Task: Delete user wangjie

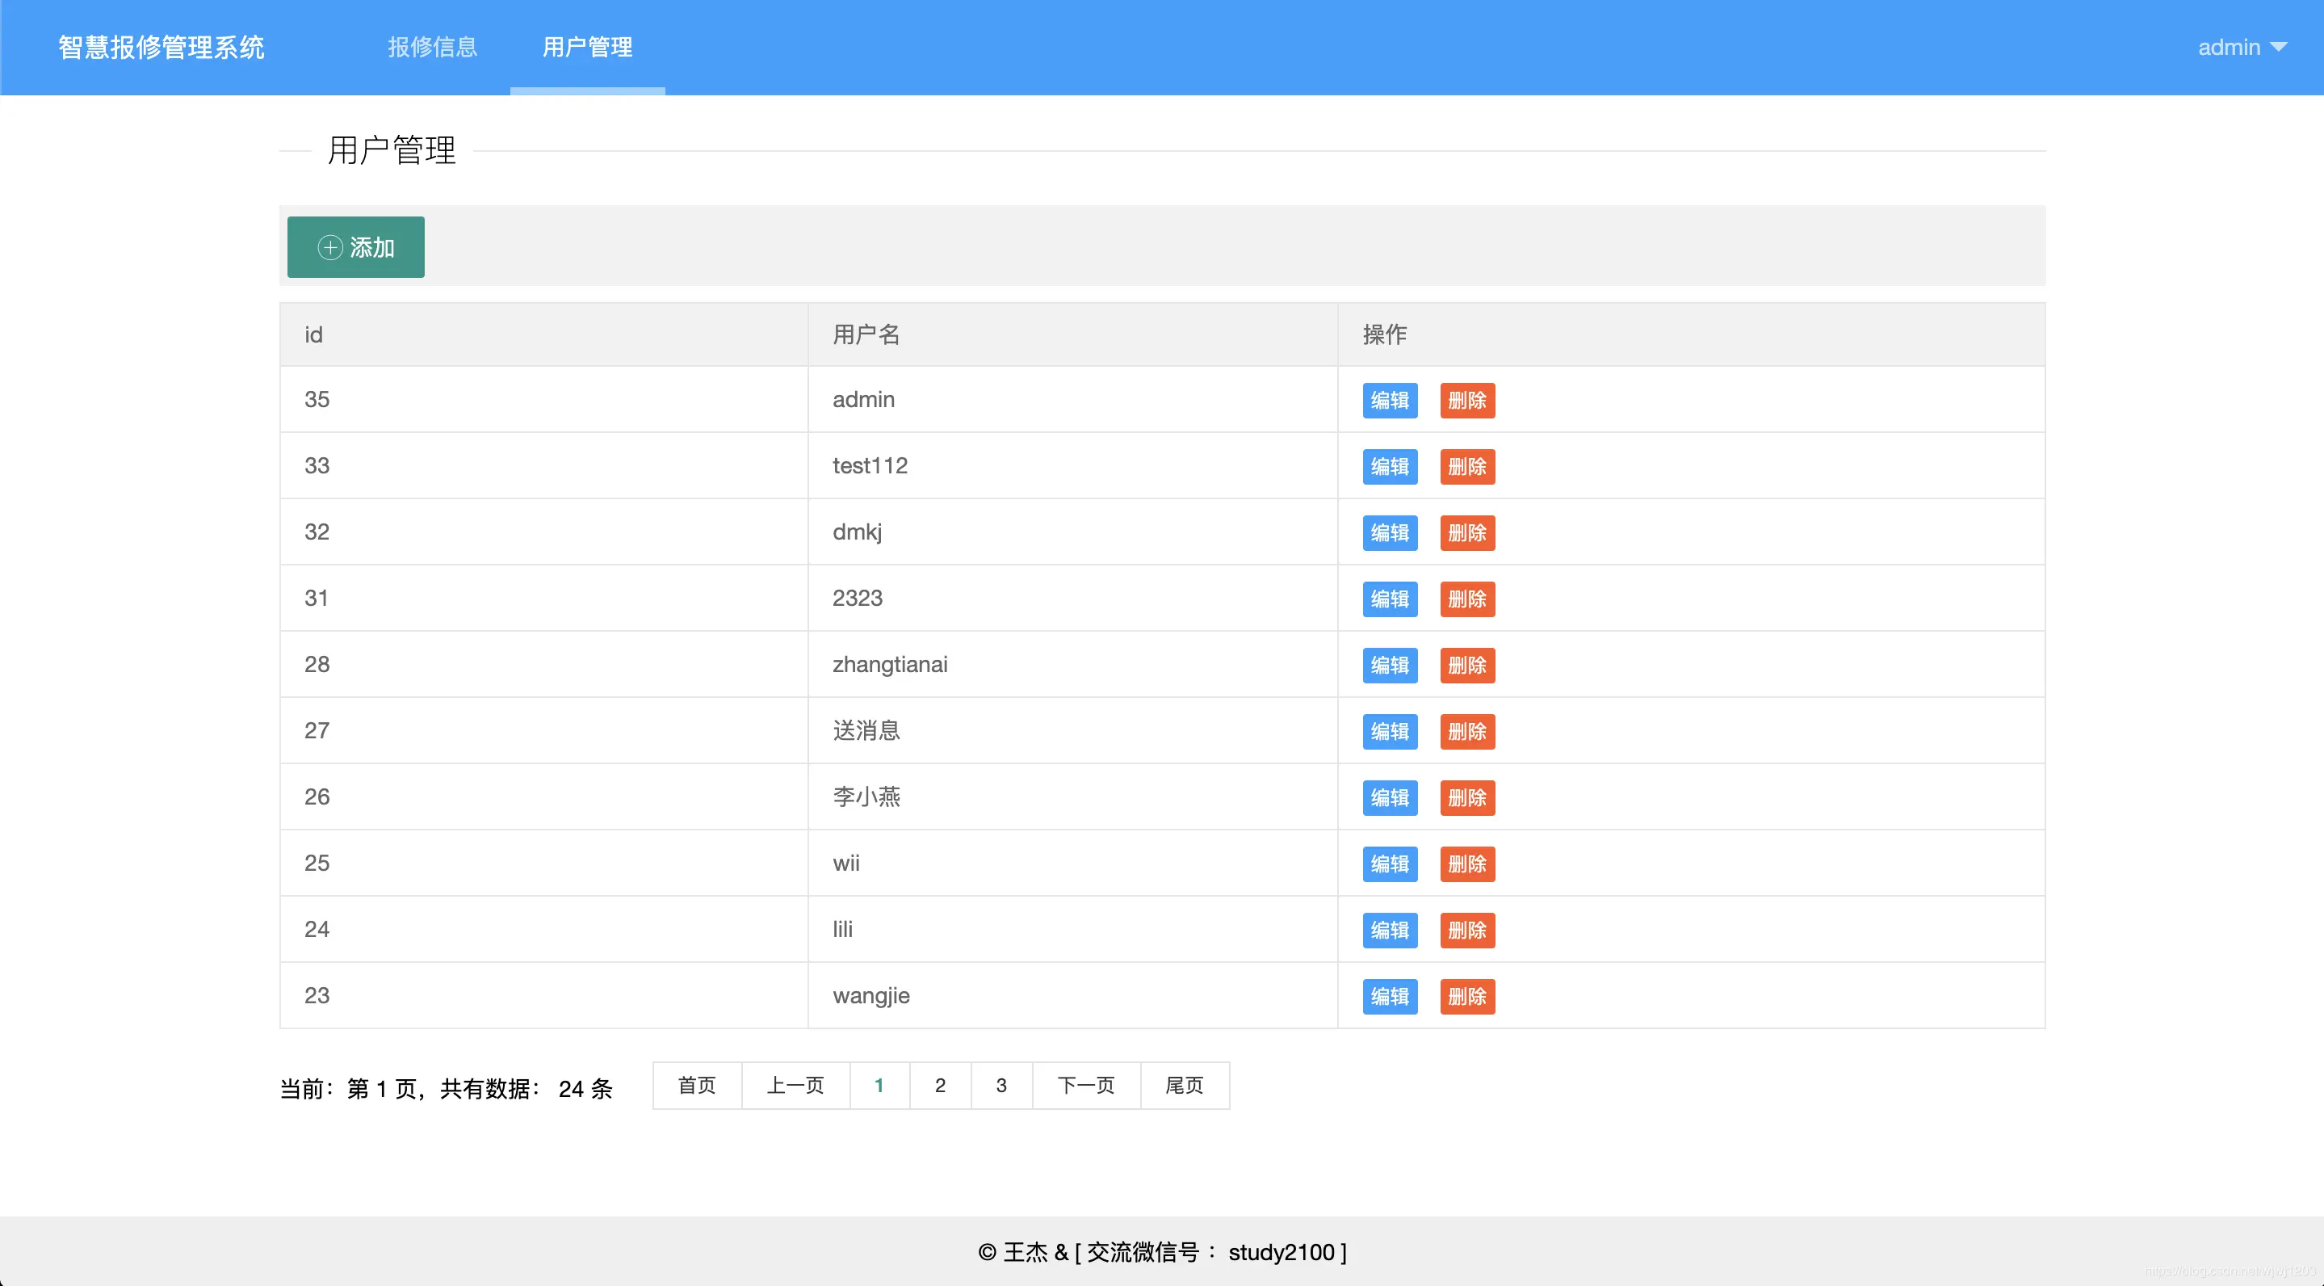Action: pyautogui.click(x=1467, y=996)
